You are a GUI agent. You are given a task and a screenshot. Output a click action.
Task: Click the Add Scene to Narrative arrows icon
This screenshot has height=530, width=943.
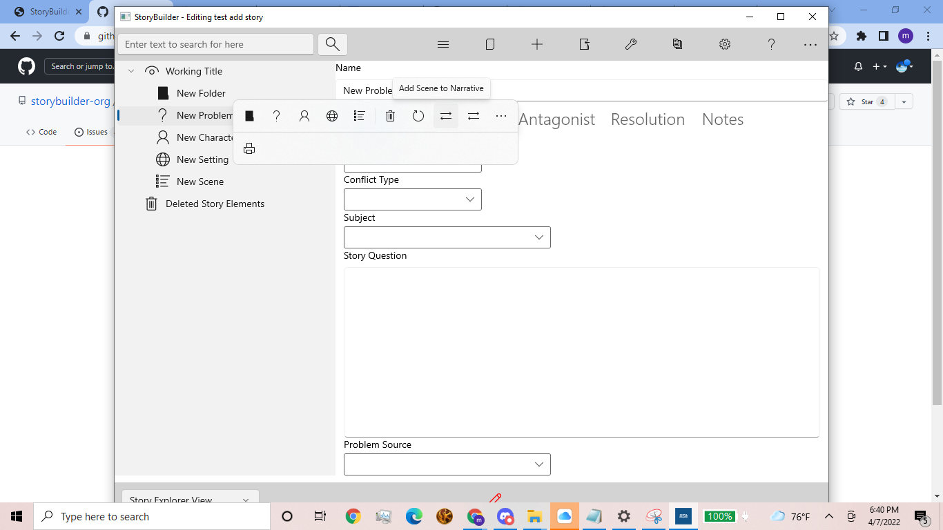pos(446,115)
